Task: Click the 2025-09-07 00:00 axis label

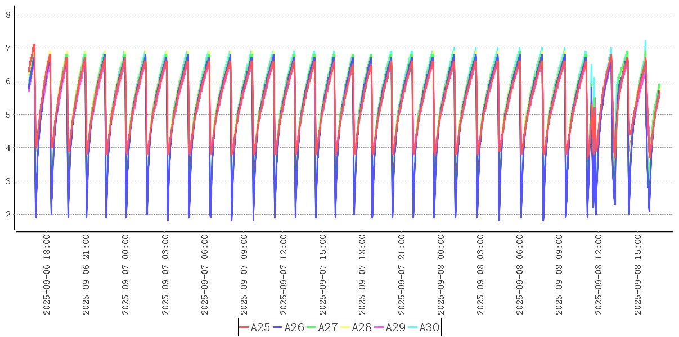Action: (125, 275)
